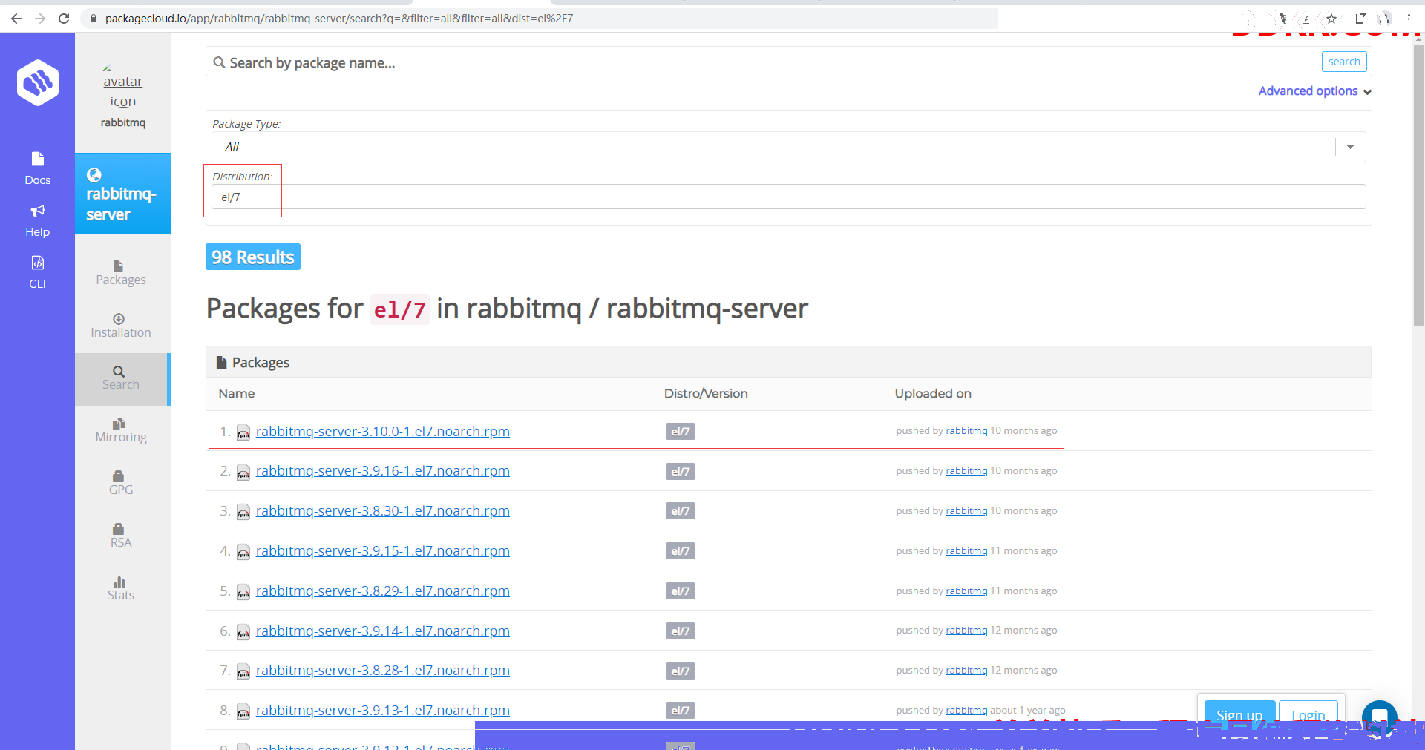Open the Docs sidebar icon
The width and height of the screenshot is (1425, 750).
click(37, 159)
